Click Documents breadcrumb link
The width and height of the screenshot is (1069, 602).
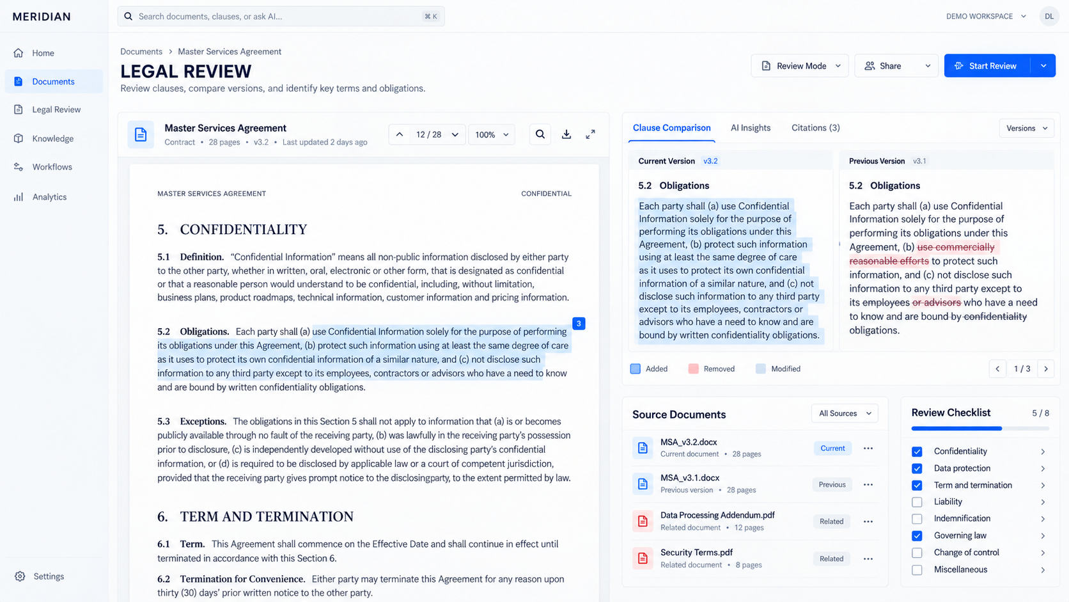(x=141, y=52)
